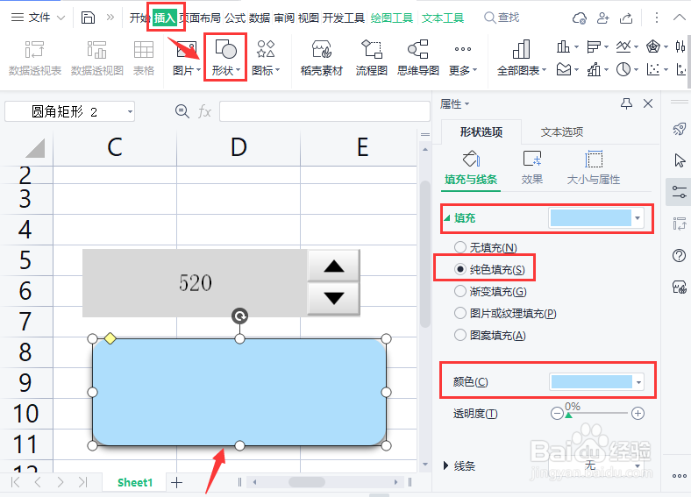The image size is (691, 497).
Task: Select column D header
Action: point(239,147)
